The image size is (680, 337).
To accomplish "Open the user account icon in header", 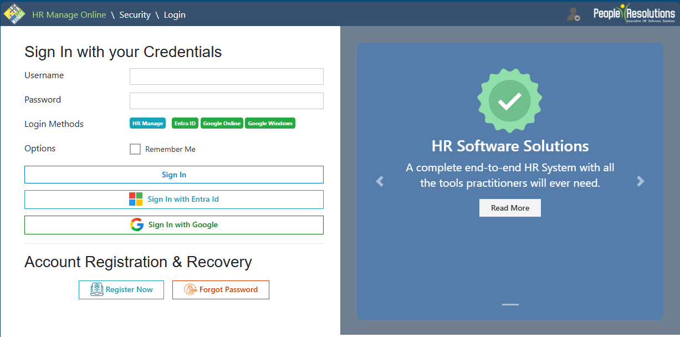I will pos(574,14).
